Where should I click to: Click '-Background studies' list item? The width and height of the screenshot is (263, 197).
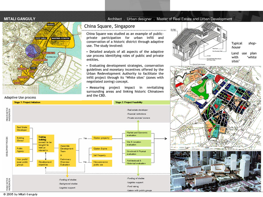click(68, 184)
